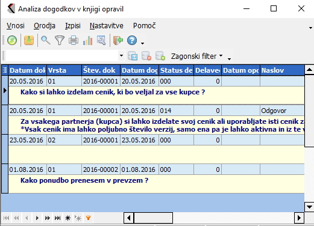Open the Izpisi menu
Viewport: 314px width, 226px height.
[73, 26]
